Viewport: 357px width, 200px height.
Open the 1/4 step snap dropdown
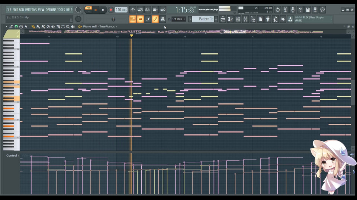coord(178,19)
